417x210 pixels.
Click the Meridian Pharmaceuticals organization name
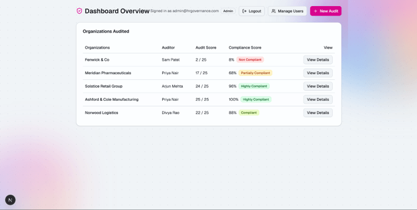point(108,73)
